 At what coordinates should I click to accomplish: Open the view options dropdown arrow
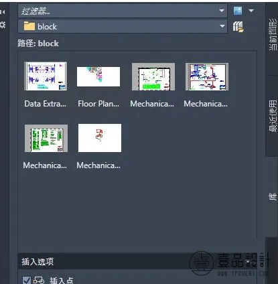pos(251,11)
